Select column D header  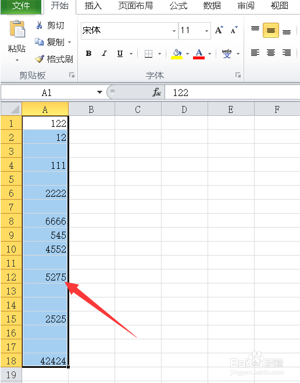(x=185, y=109)
